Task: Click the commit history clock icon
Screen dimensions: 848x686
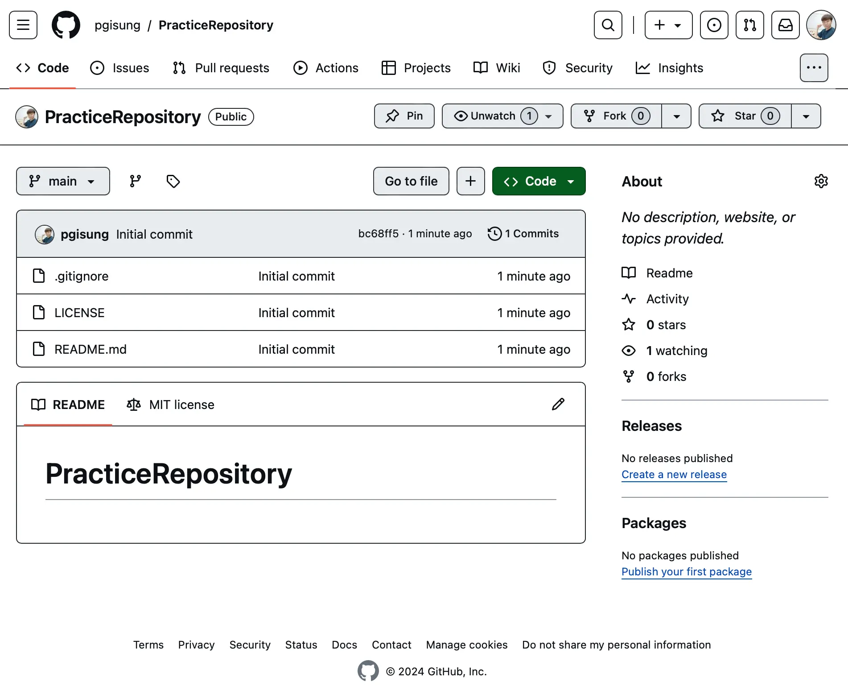Action: 494,234
